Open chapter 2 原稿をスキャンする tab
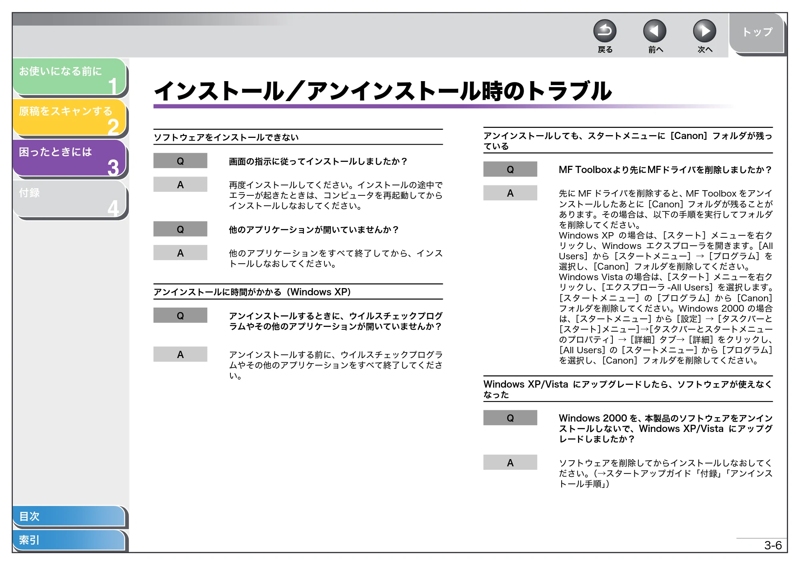Image resolution: width=800 pixels, height=565 pixels. pyautogui.click(x=69, y=117)
